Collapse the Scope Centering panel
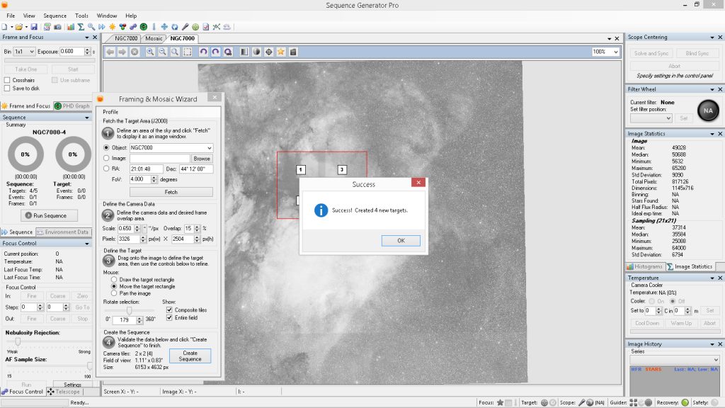Image resolution: width=725 pixels, height=408 pixels. 712,37
